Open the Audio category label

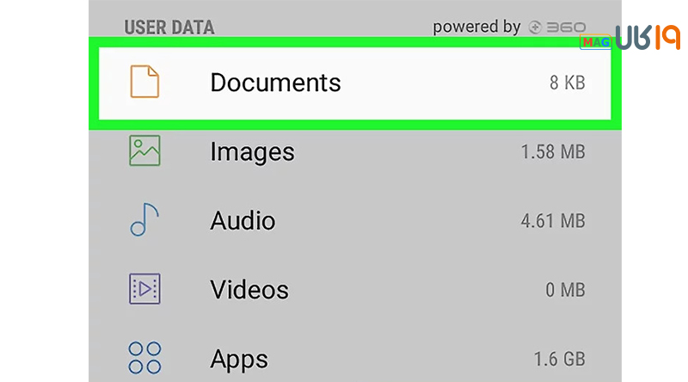click(x=243, y=220)
